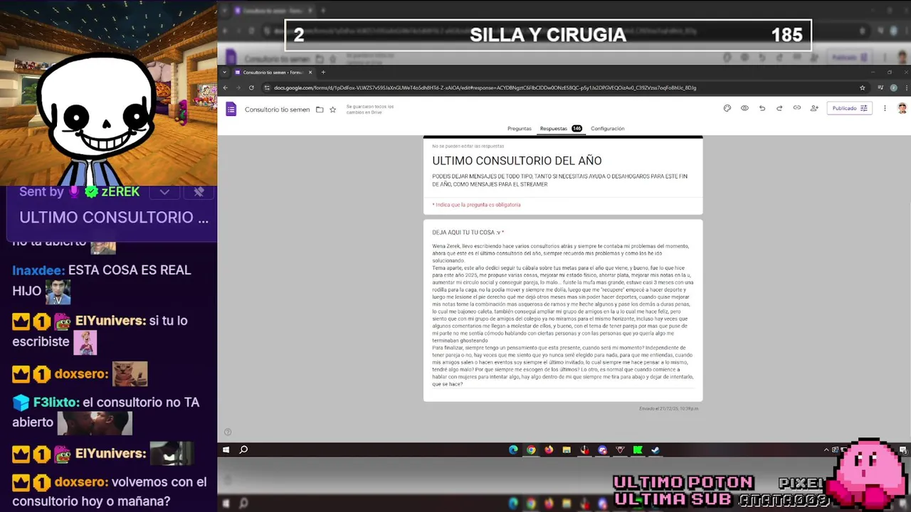Switch to the Preguntas tab
The width and height of the screenshot is (911, 512).
click(520, 129)
